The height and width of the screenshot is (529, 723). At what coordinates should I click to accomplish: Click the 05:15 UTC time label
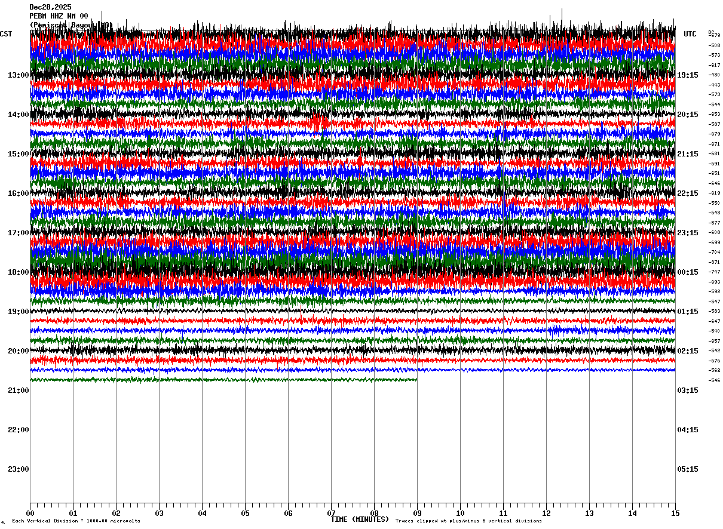click(688, 469)
